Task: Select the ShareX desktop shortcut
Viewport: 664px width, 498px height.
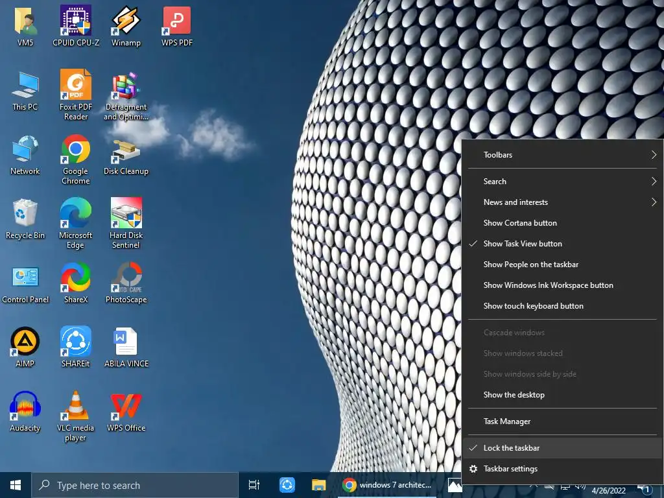Action: (76, 283)
